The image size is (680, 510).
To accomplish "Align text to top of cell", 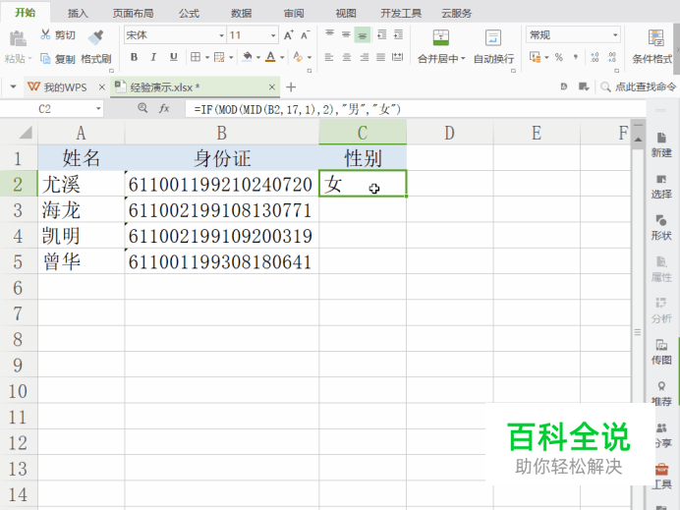I will (x=329, y=34).
